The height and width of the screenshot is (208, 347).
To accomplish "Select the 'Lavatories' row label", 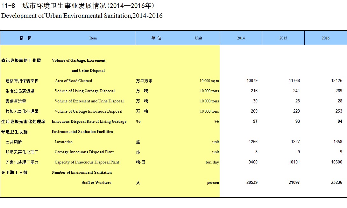I will (x=64, y=142).
